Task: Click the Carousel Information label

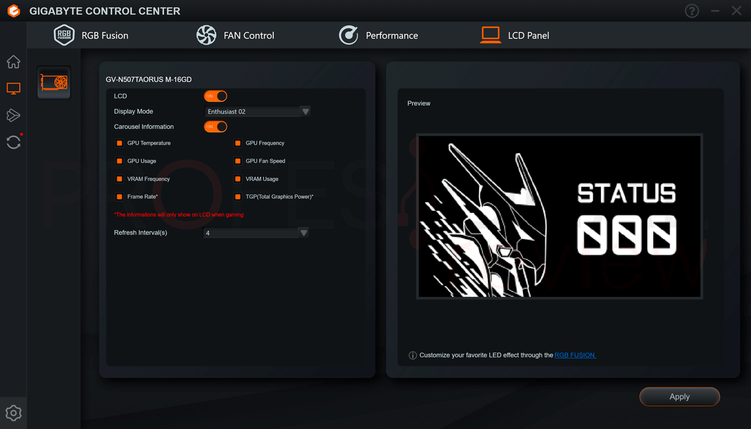Action: 144,126
